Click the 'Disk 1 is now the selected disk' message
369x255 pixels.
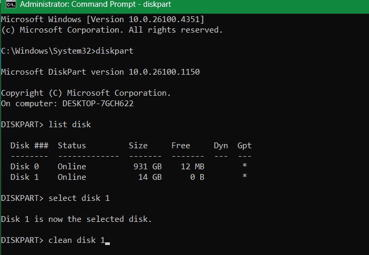(x=76, y=219)
